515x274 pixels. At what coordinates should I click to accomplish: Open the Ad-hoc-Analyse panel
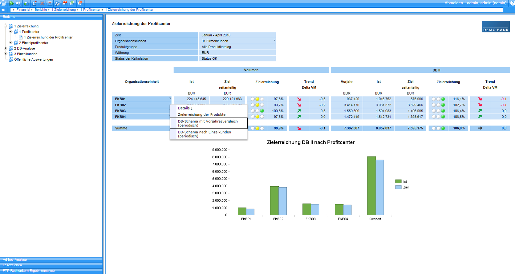[15, 260]
